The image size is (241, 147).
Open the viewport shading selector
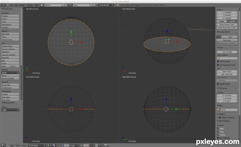(x=49, y=145)
